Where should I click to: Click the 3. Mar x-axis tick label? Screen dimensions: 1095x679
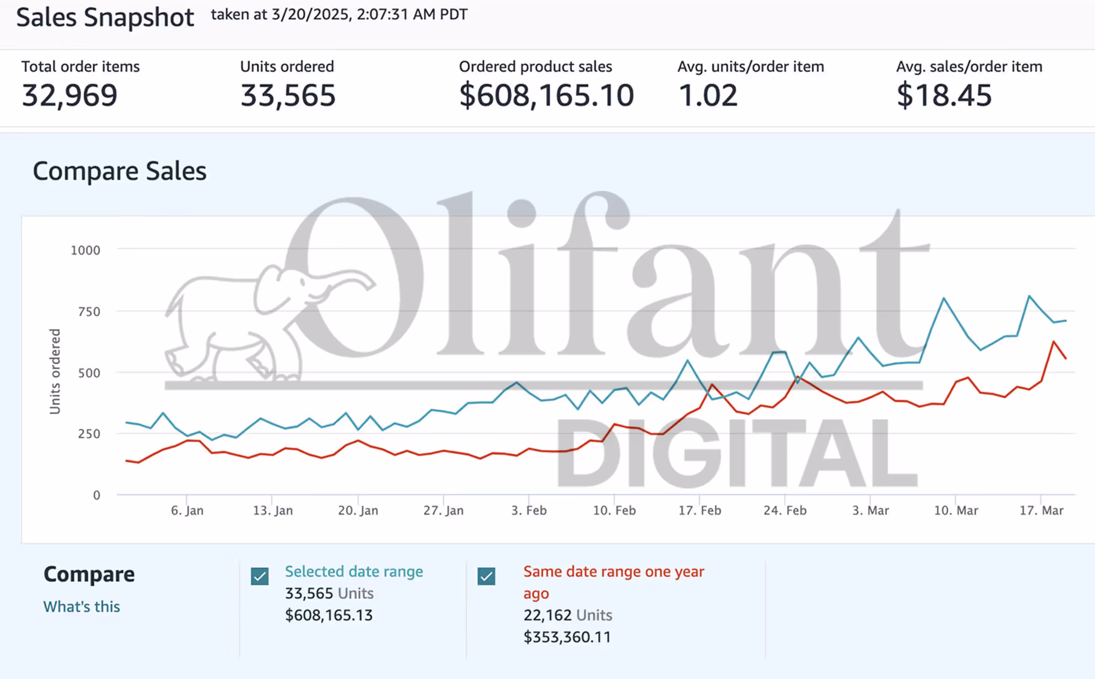871,511
